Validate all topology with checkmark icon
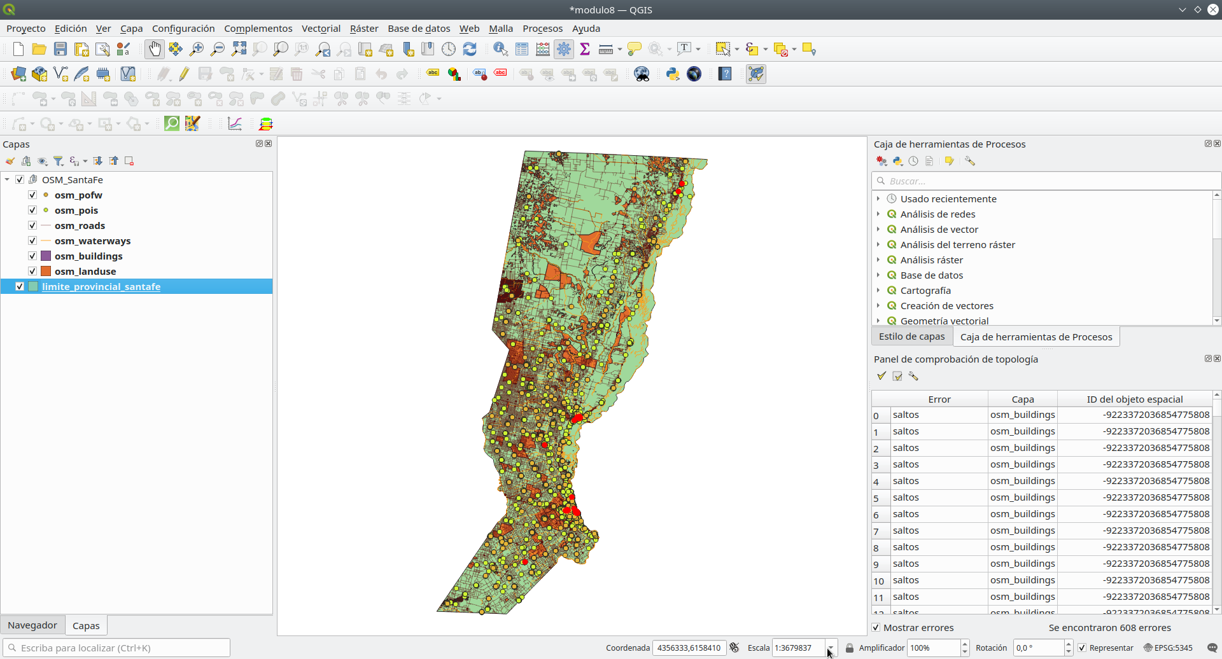 coord(881,376)
